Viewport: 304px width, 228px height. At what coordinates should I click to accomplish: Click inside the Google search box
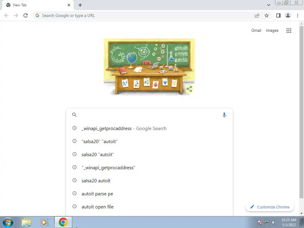(x=149, y=115)
